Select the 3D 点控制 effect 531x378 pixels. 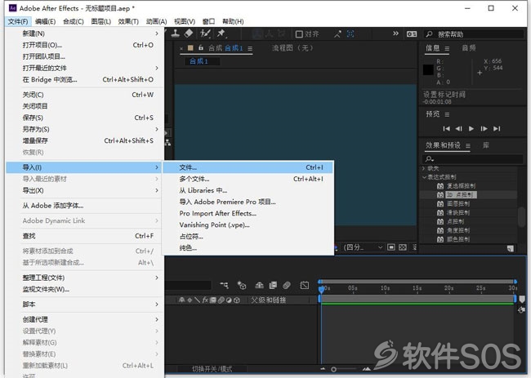[x=461, y=195]
